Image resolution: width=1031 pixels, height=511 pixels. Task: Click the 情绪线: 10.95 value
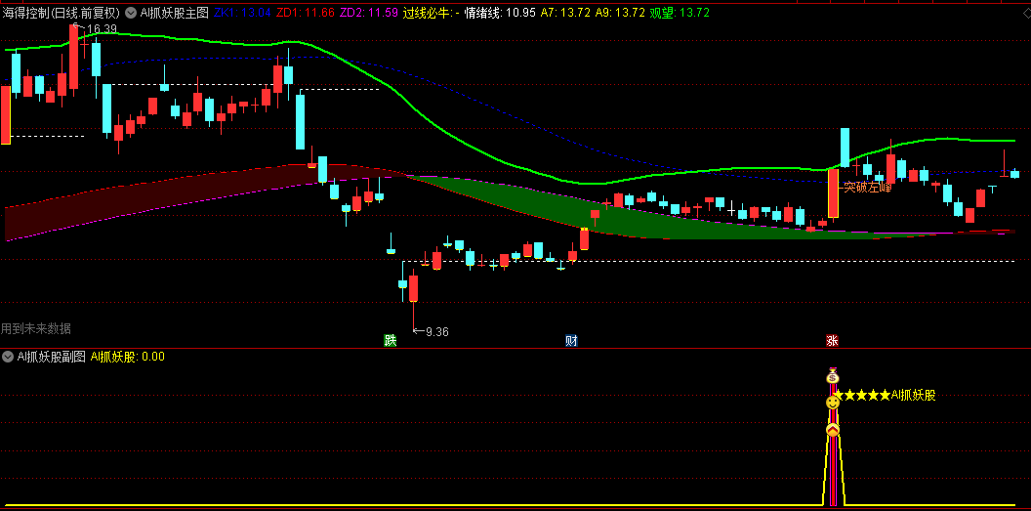[500, 12]
